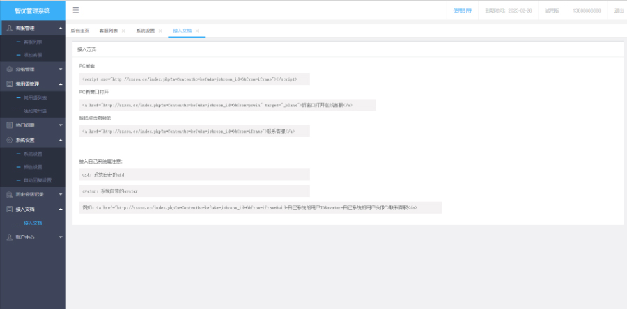Viewport: 627px width, 309px height.
Task: Select the 接入文档 tab
Action: [x=183, y=31]
